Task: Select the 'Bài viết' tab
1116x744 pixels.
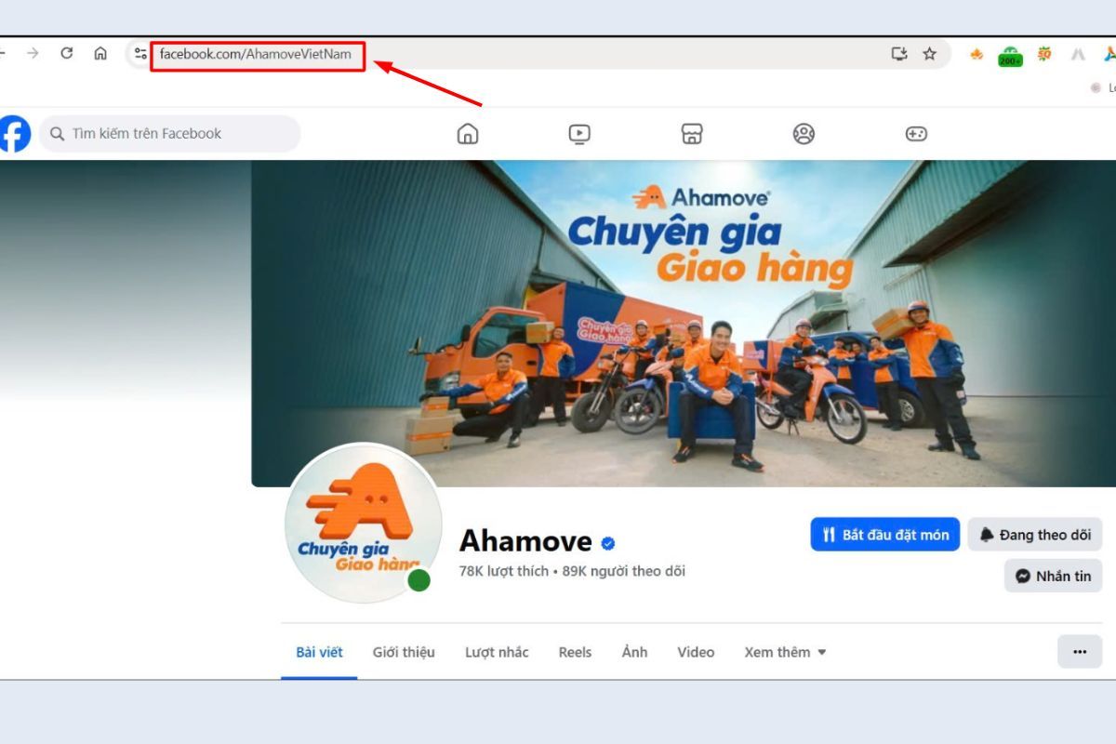Action: [319, 652]
